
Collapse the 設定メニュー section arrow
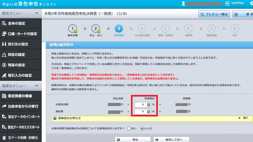coord(37,13)
